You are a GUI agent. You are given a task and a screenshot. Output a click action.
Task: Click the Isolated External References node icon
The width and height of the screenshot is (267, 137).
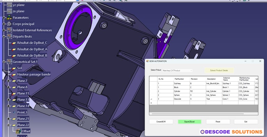(9, 30)
